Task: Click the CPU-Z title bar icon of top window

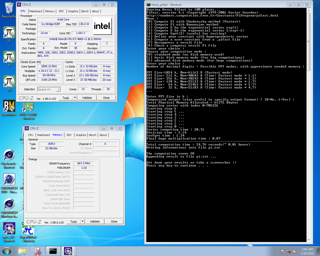Action: pos(19,4)
